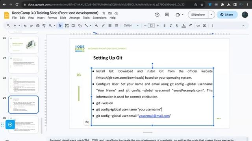Add a comment from toolbar
Image resolution: width=252 pixels, height=141 pixels.
coord(205,25)
